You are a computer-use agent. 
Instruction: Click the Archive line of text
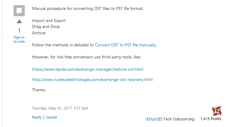tap(39, 33)
